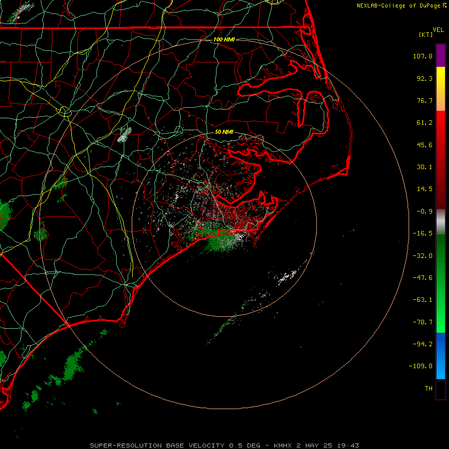Select the -63.1 legend value
The height and width of the screenshot is (449, 449).
click(x=423, y=300)
